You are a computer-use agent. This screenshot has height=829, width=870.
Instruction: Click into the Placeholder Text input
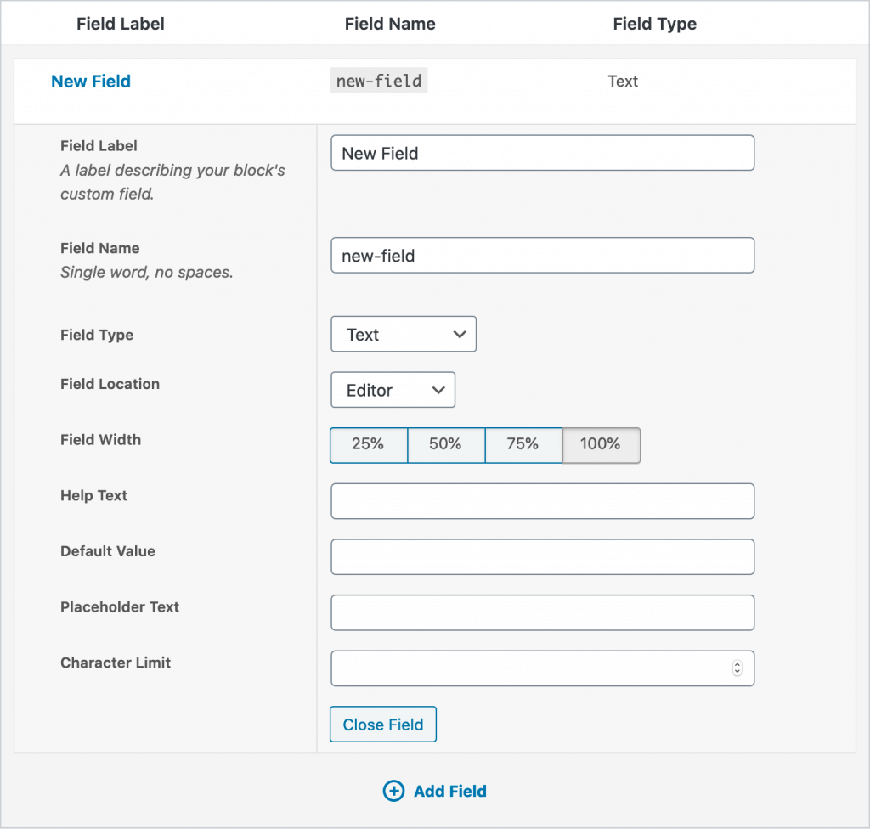click(542, 612)
